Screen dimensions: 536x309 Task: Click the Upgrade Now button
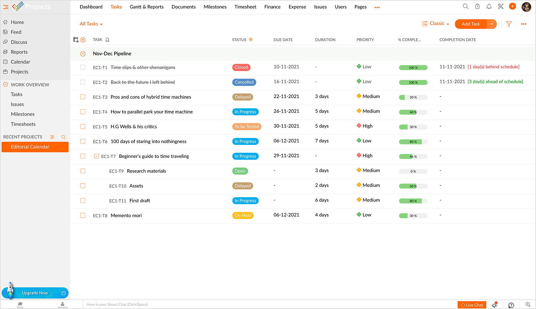tap(35, 293)
